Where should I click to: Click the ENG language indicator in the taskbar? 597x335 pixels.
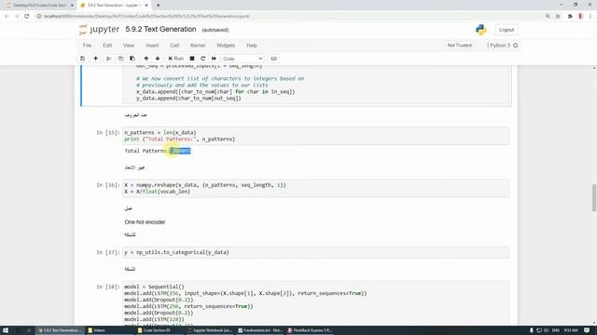coord(556,330)
